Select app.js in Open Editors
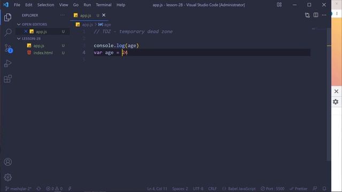 click(43, 31)
